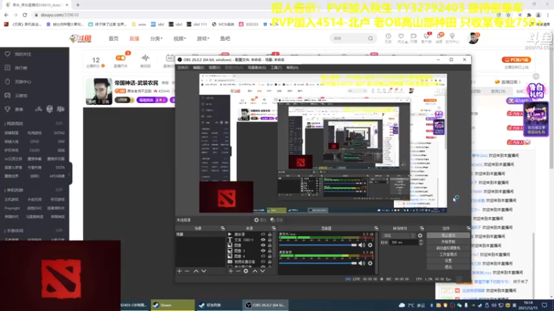Pop out the scene transitions dock icon
554x311 pixels.
pos(422,229)
